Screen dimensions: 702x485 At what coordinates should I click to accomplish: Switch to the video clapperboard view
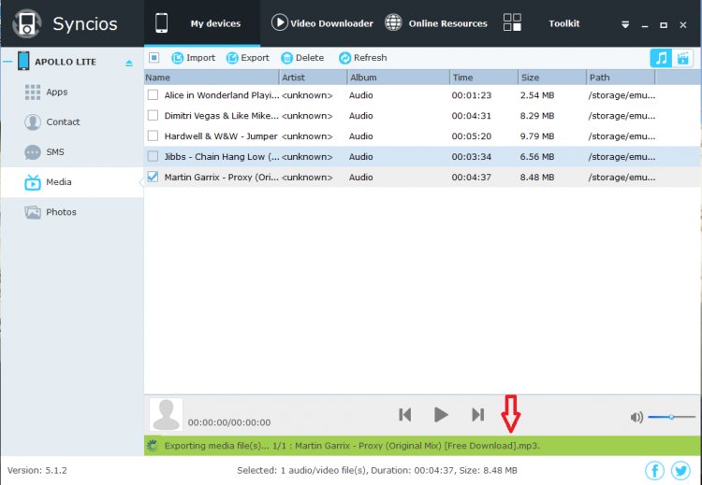(x=684, y=58)
